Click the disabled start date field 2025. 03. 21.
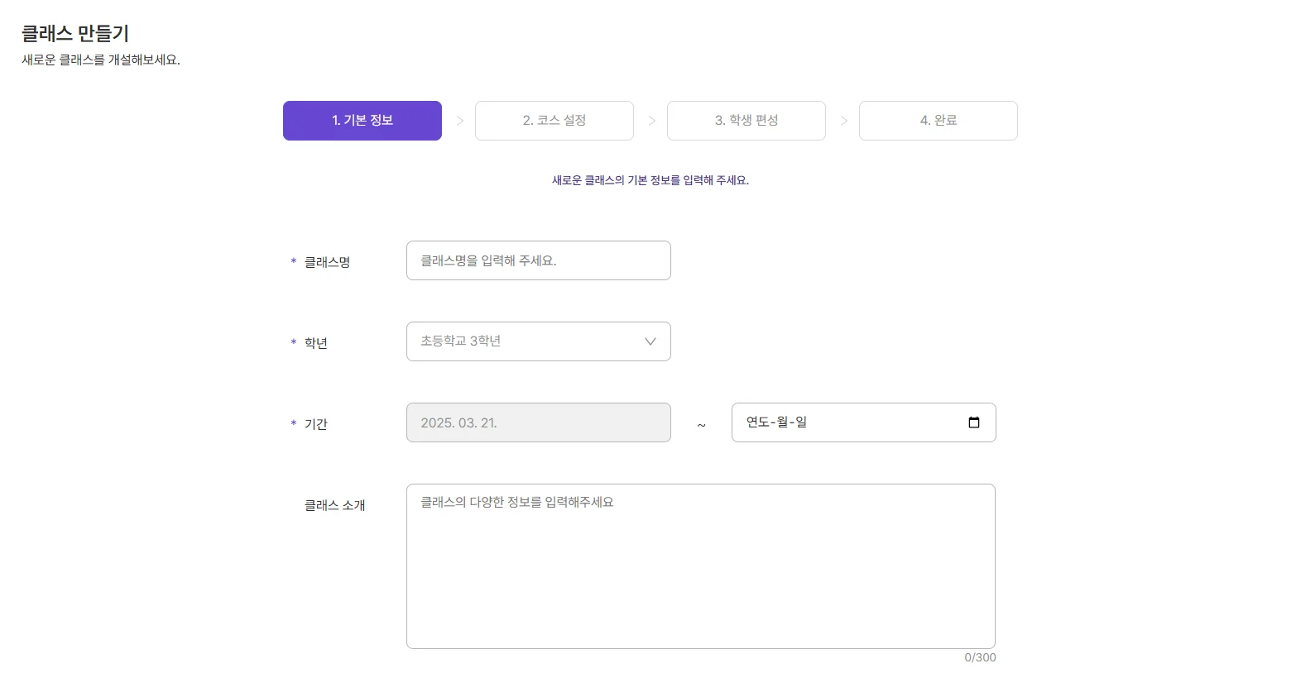Viewport: 1301px width, 692px height. pyautogui.click(x=538, y=422)
